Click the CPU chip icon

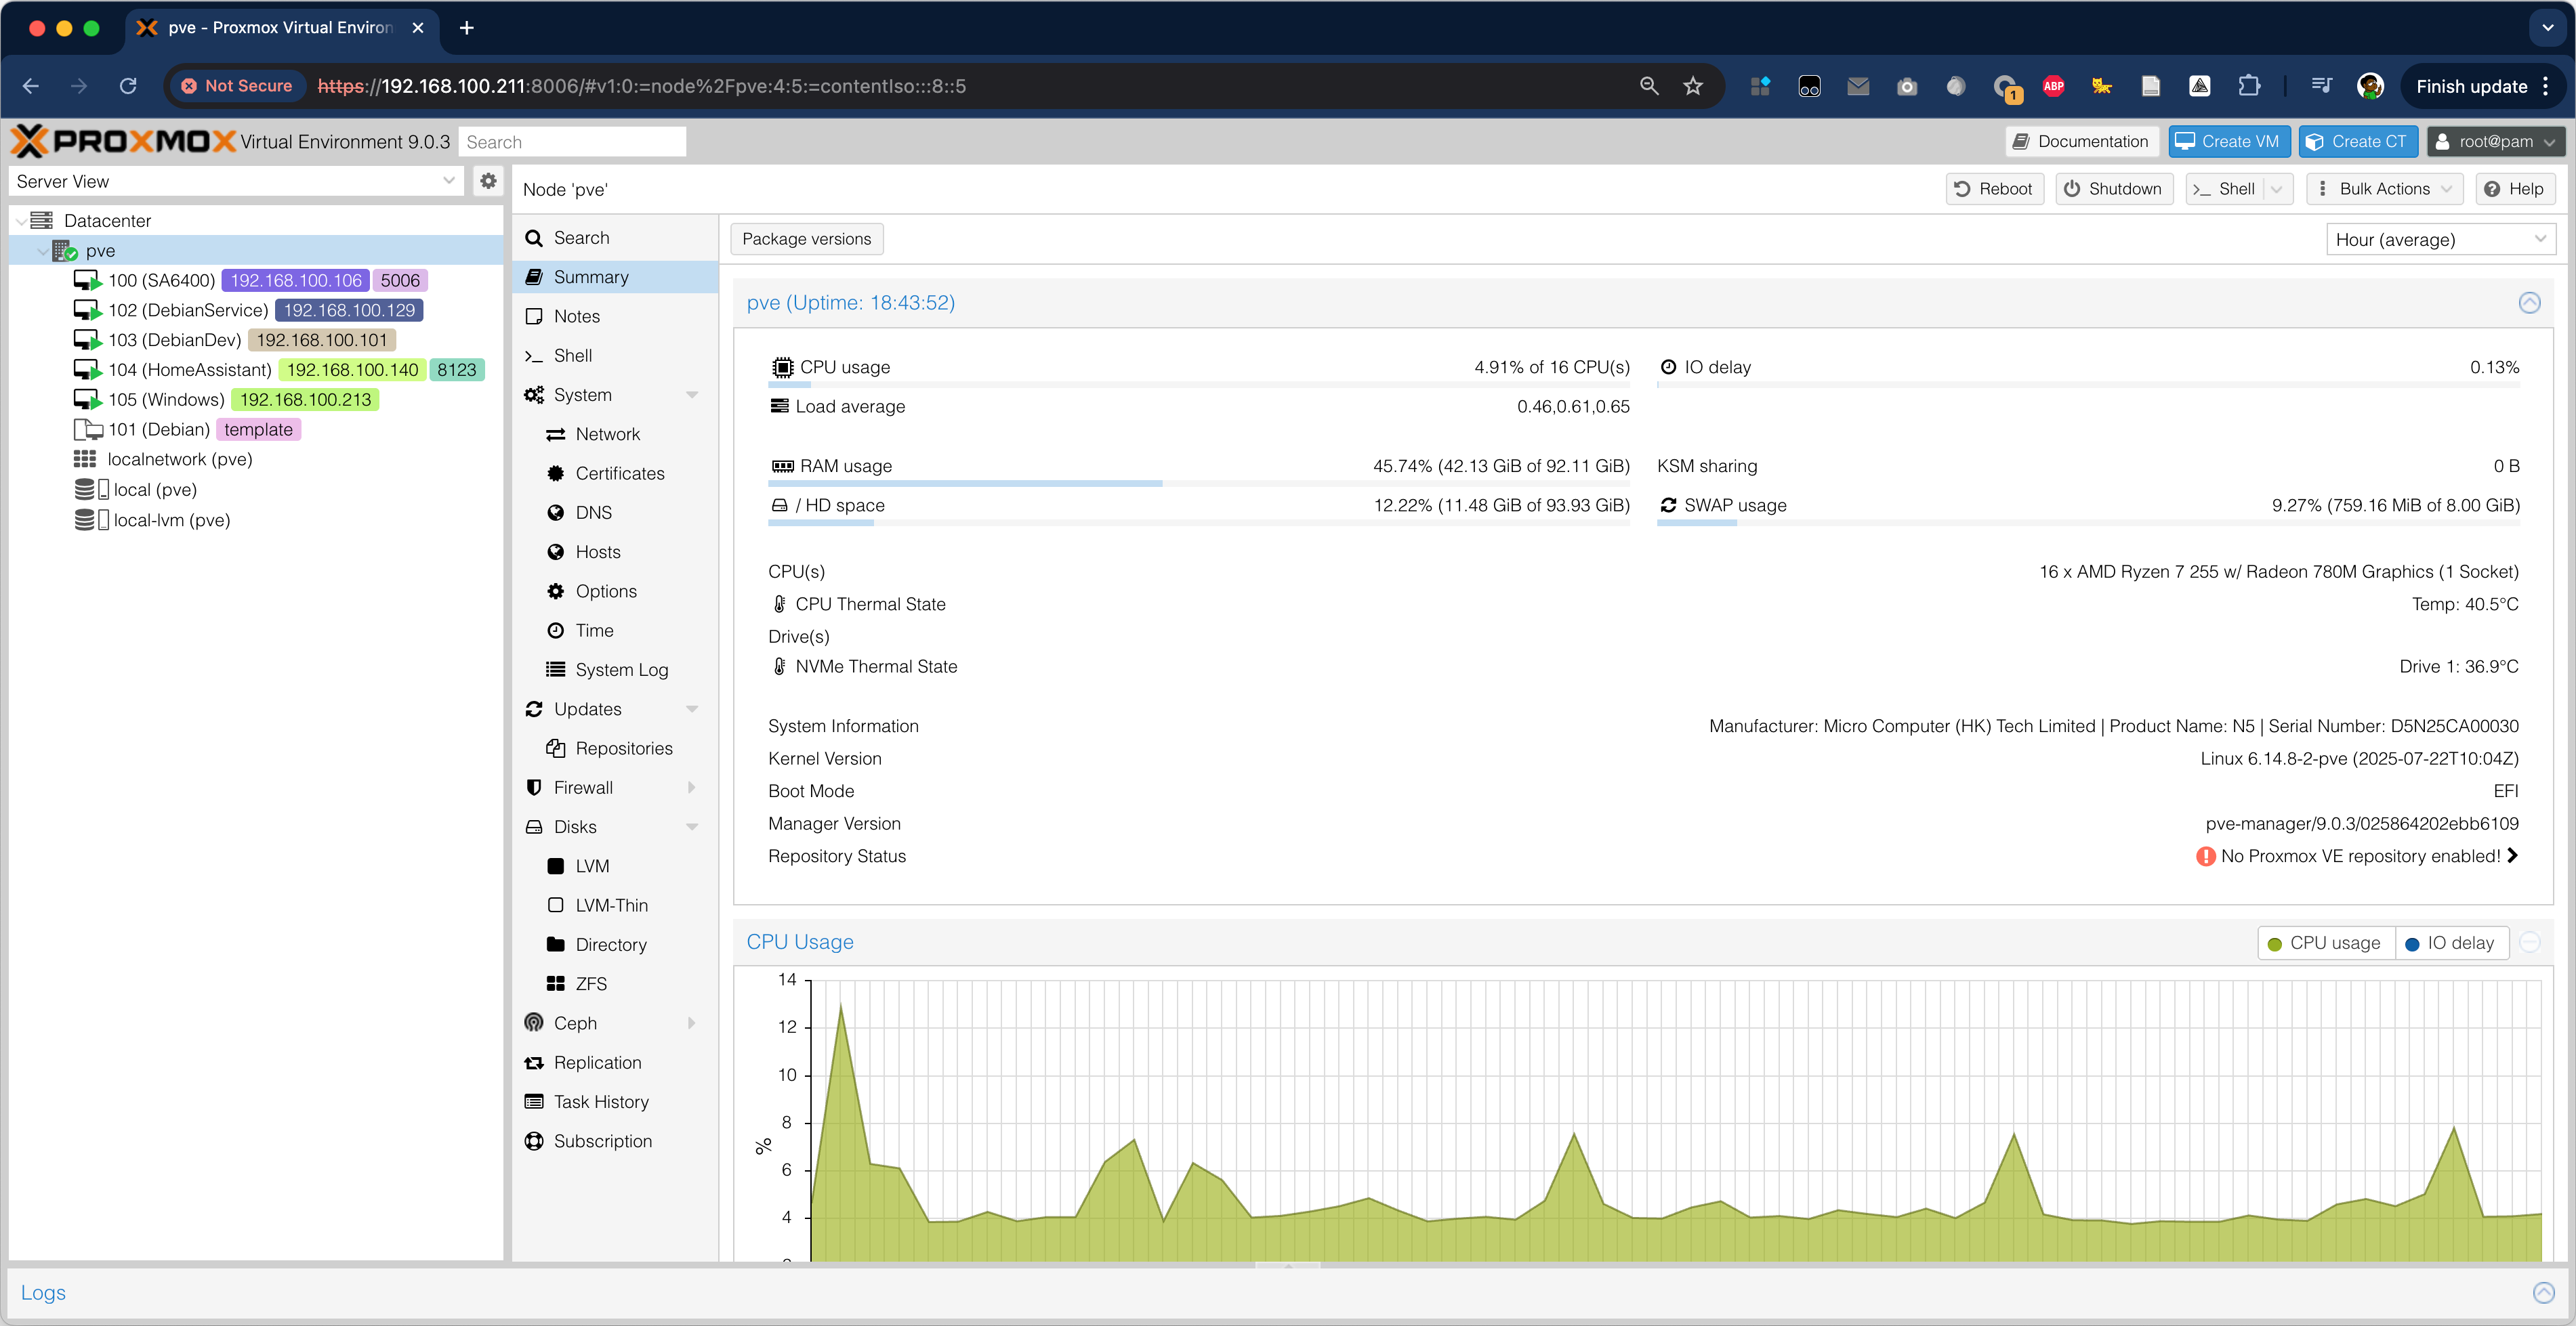click(x=783, y=368)
